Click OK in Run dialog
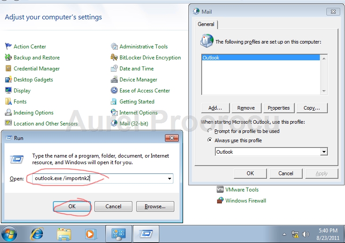 click(x=72, y=206)
